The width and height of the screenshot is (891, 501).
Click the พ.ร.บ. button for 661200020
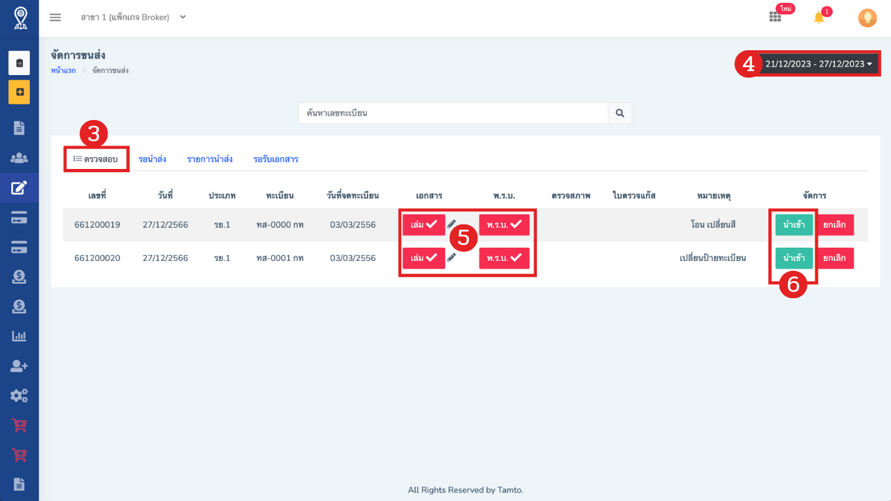(x=504, y=258)
